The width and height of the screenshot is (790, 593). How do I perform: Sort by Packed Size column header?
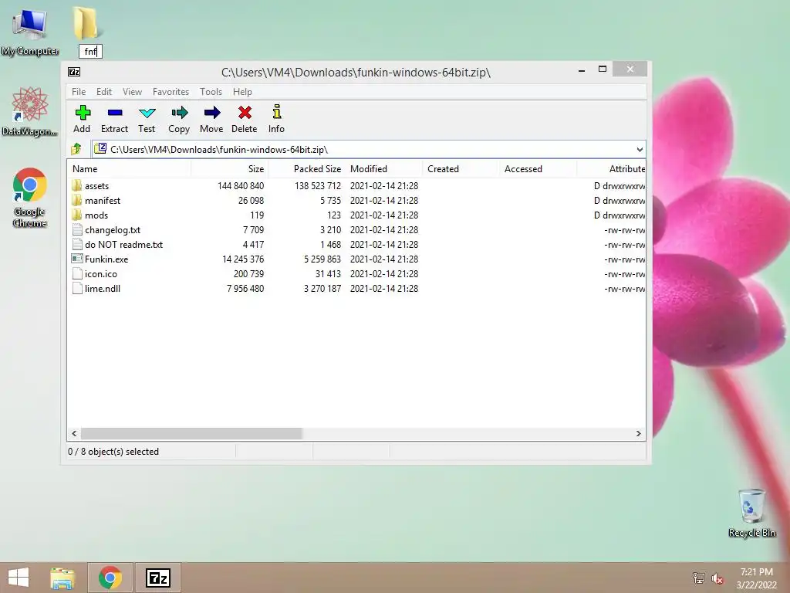(x=307, y=169)
